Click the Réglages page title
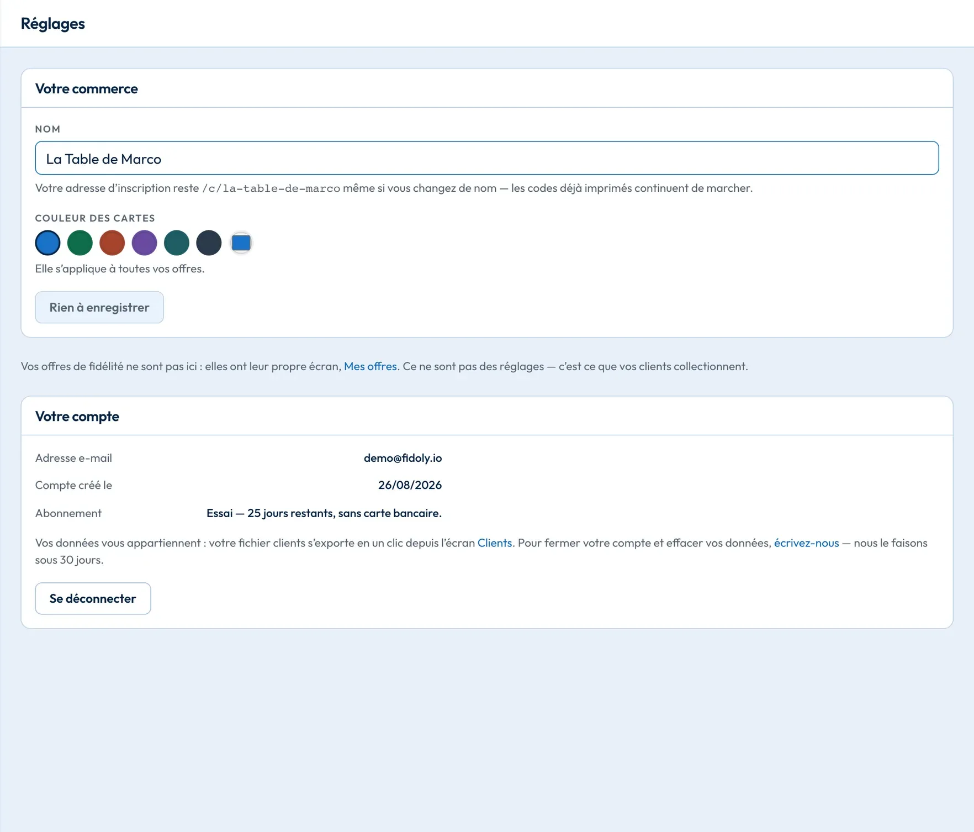974x832 pixels. click(53, 24)
